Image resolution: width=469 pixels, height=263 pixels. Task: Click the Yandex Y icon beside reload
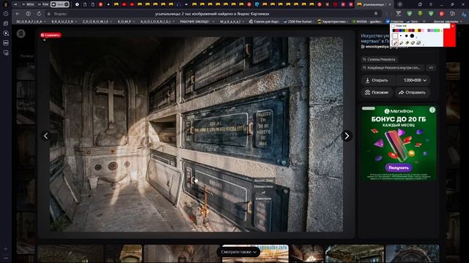click(28, 14)
